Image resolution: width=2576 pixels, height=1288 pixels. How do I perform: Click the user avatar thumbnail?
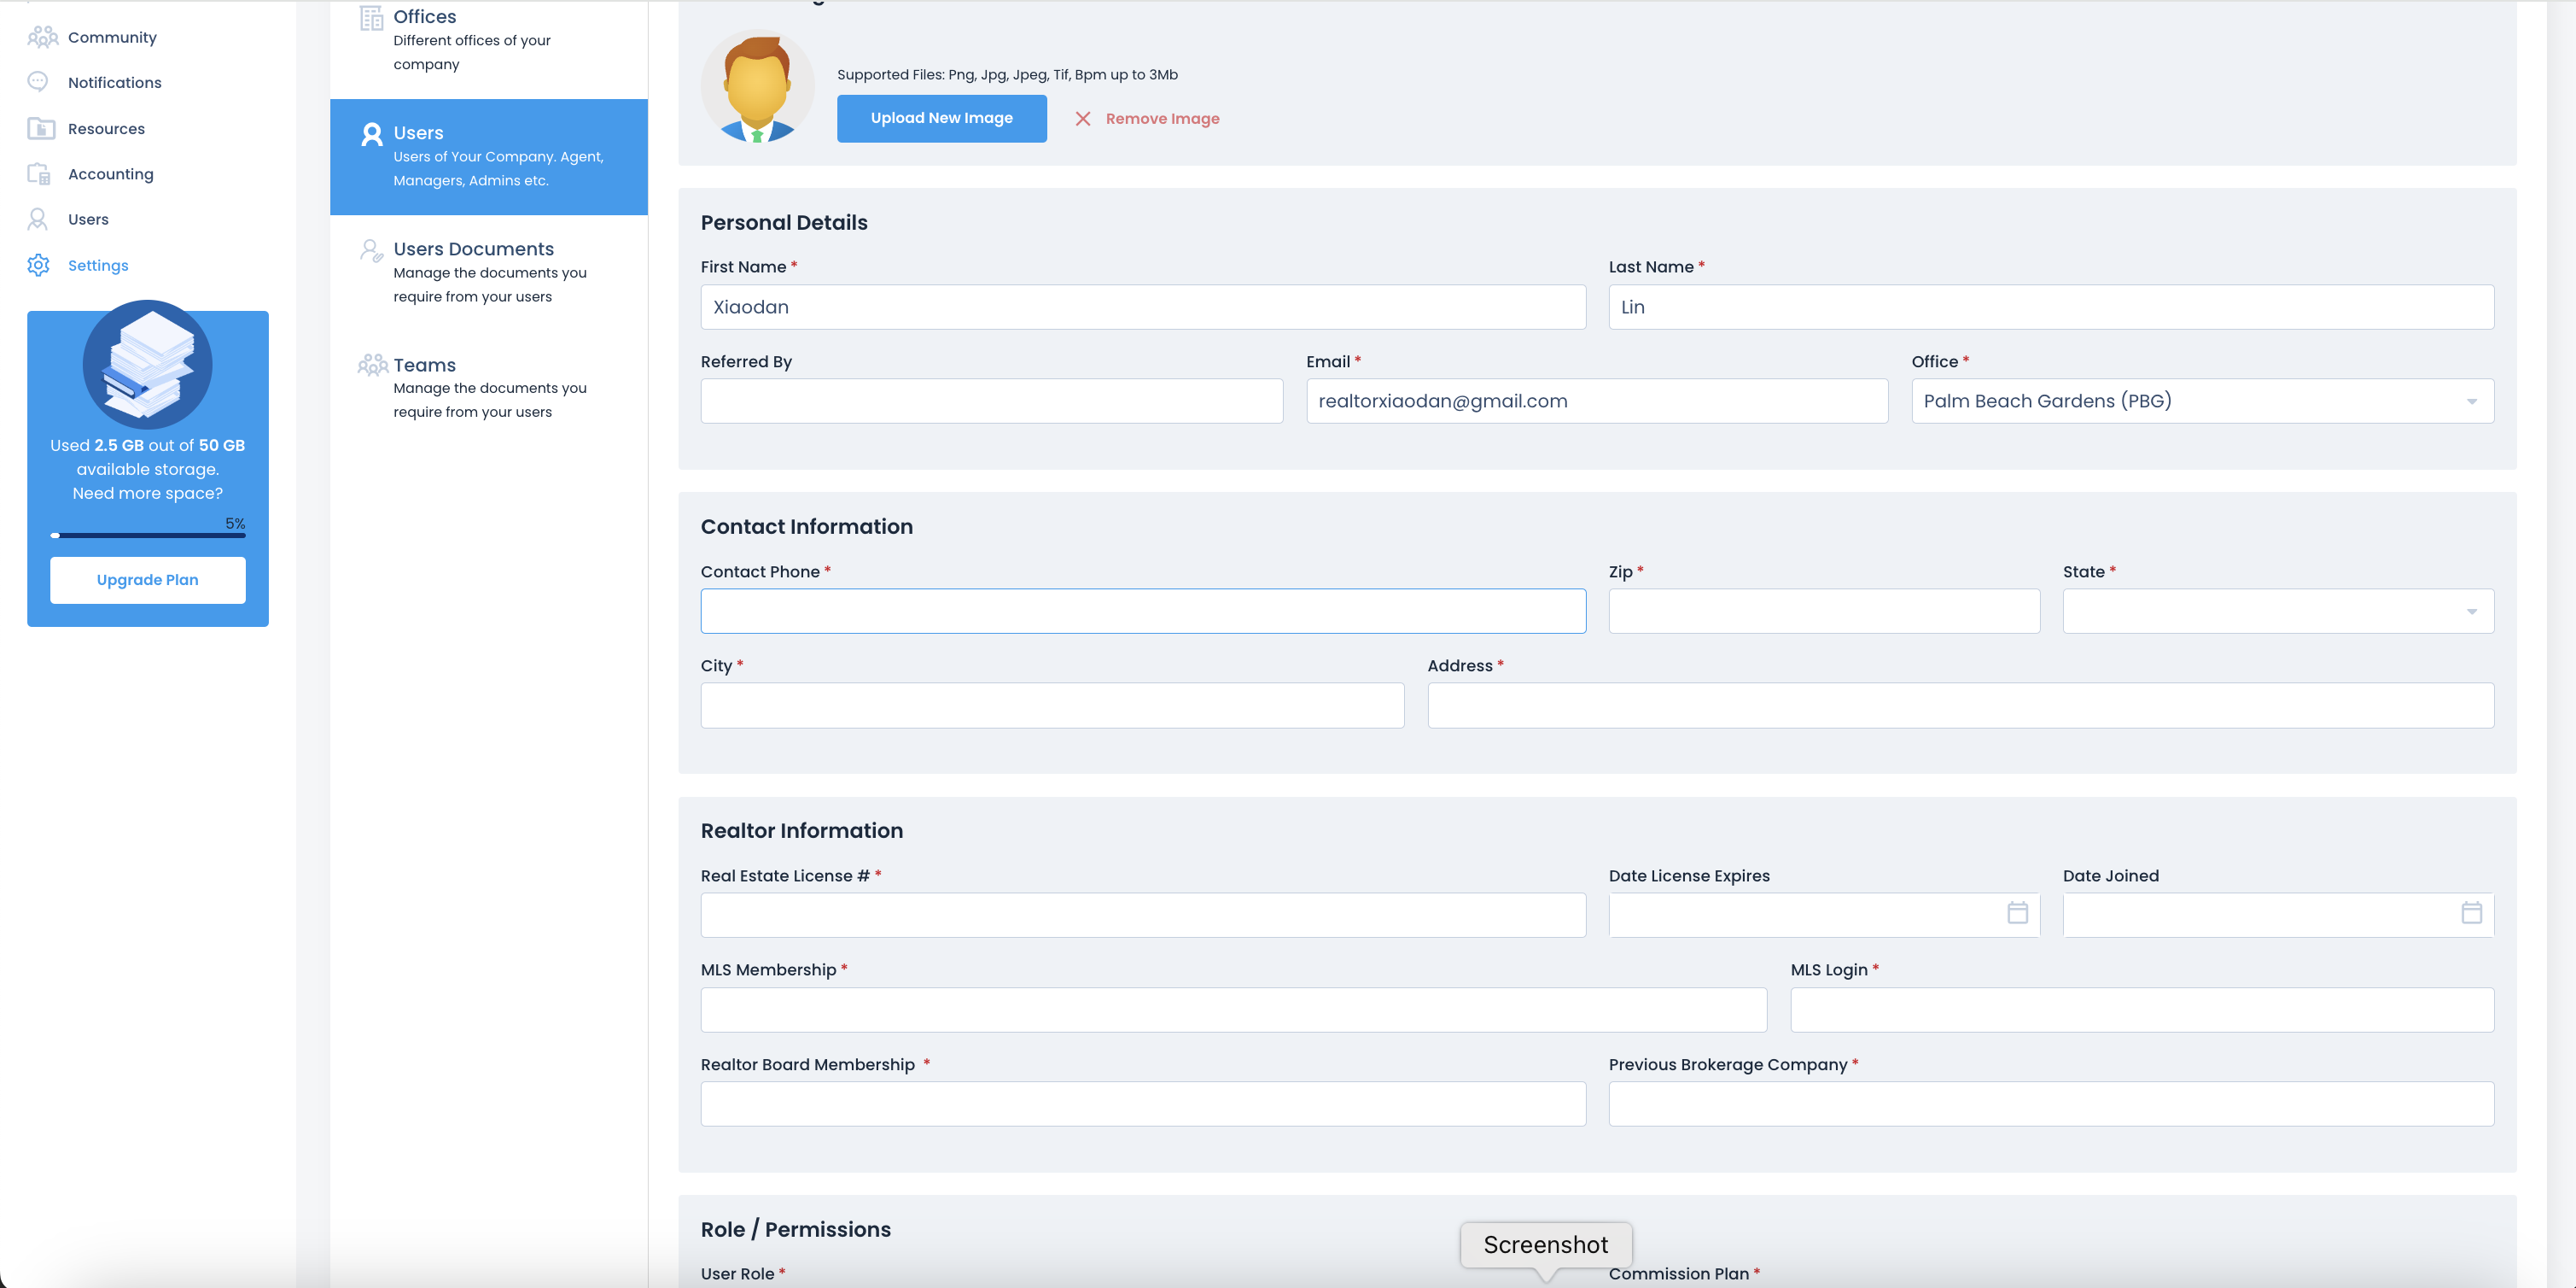pyautogui.click(x=757, y=86)
